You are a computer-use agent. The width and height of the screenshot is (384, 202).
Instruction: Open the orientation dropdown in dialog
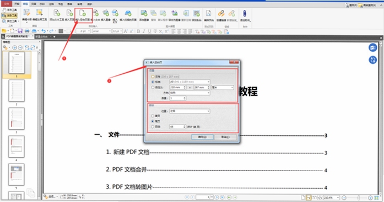pos(190,93)
